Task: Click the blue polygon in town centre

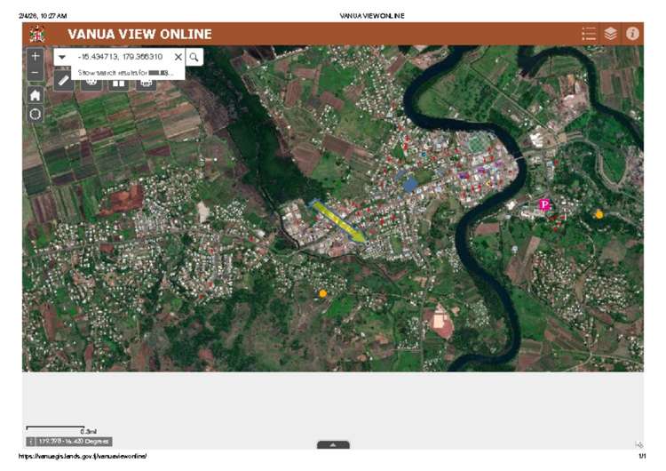Action: click(410, 185)
